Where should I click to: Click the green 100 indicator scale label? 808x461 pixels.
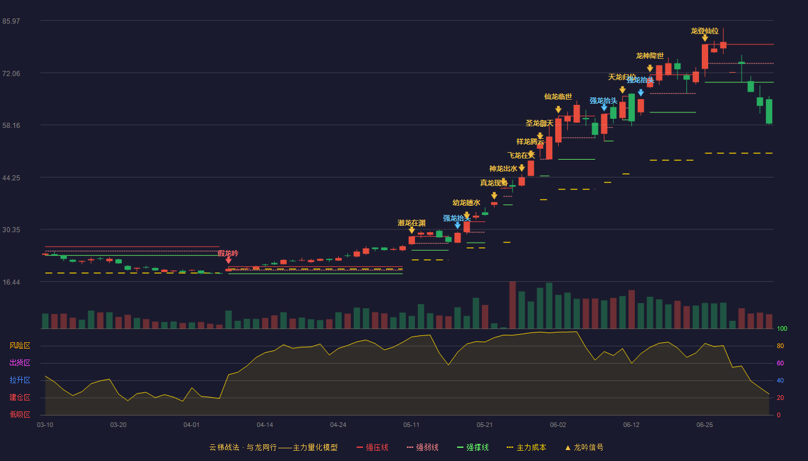pyautogui.click(x=782, y=328)
